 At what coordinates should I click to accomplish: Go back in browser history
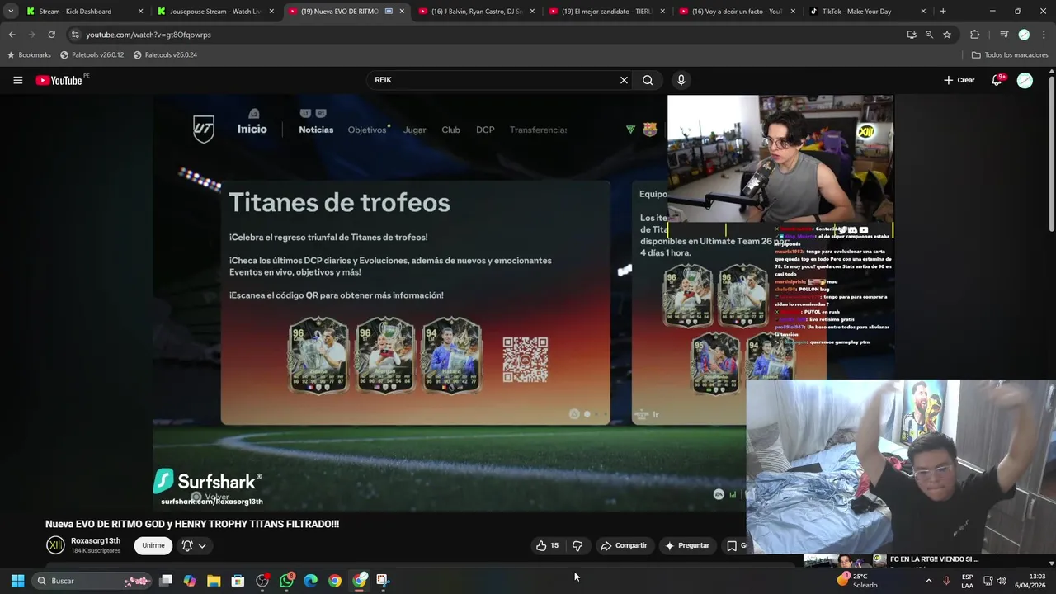tap(12, 35)
